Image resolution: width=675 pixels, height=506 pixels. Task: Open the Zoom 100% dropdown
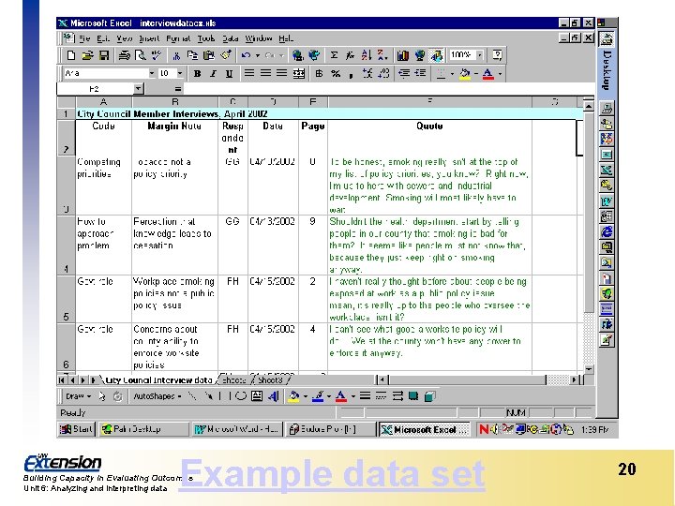click(480, 55)
